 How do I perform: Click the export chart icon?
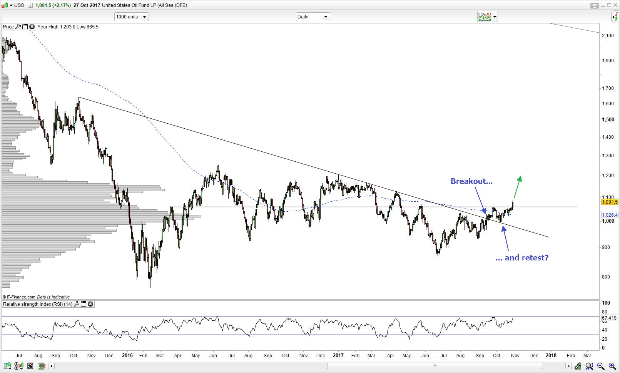click(7, 366)
